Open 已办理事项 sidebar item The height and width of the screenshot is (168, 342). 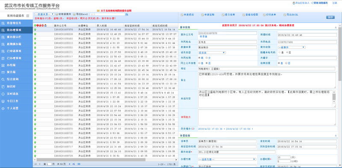(x=16, y=58)
